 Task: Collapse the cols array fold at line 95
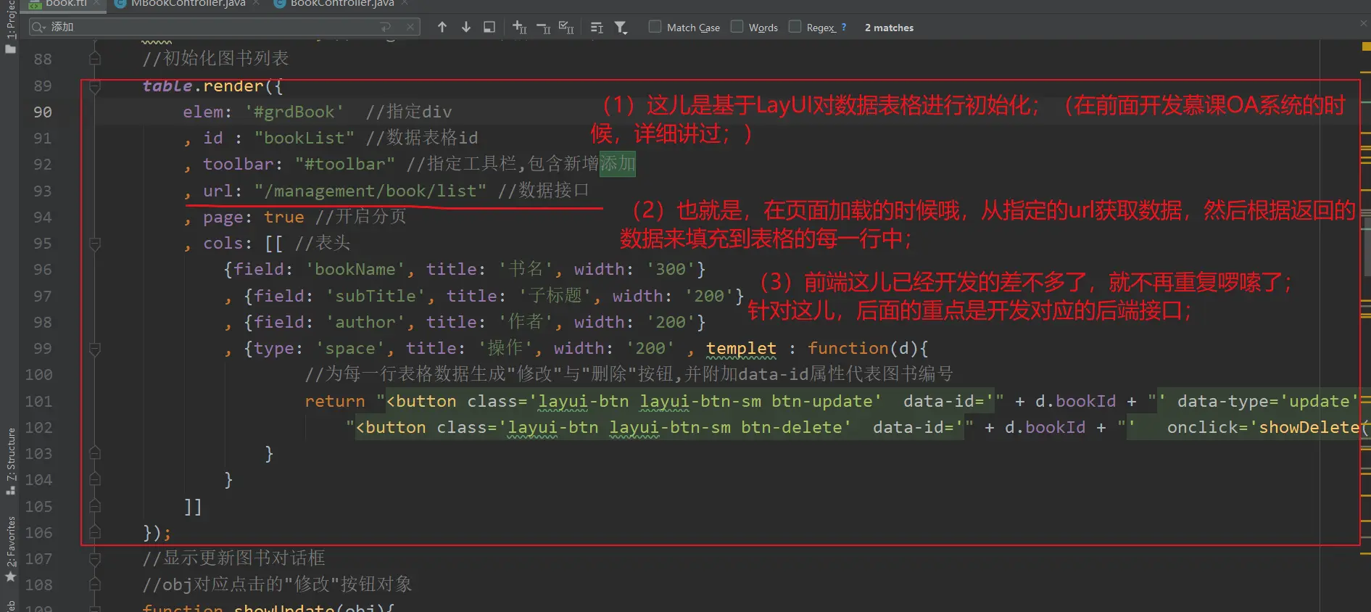[95, 244]
